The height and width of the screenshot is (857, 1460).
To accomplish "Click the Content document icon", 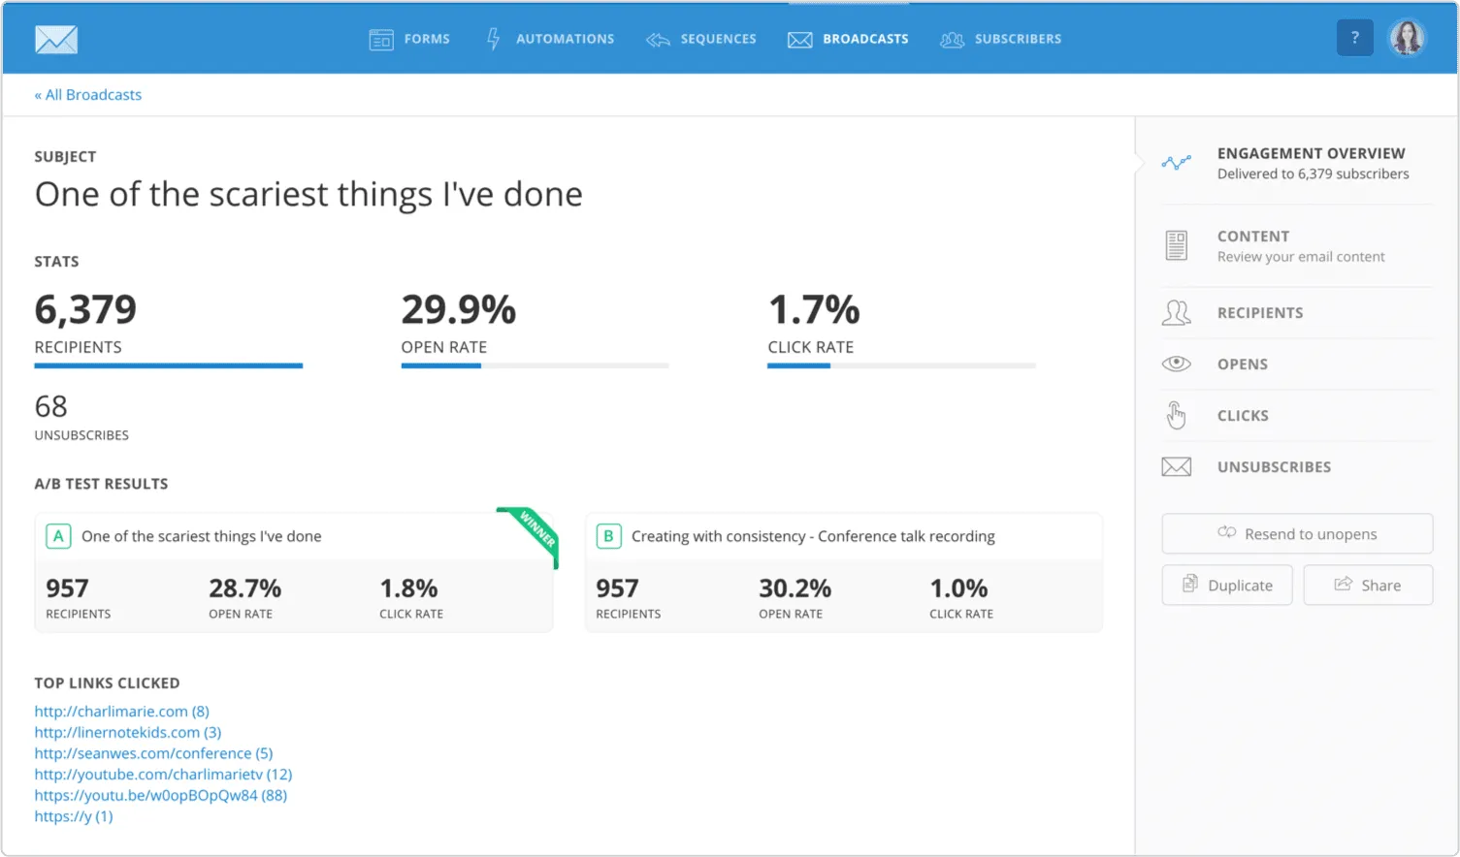I will click(1176, 245).
